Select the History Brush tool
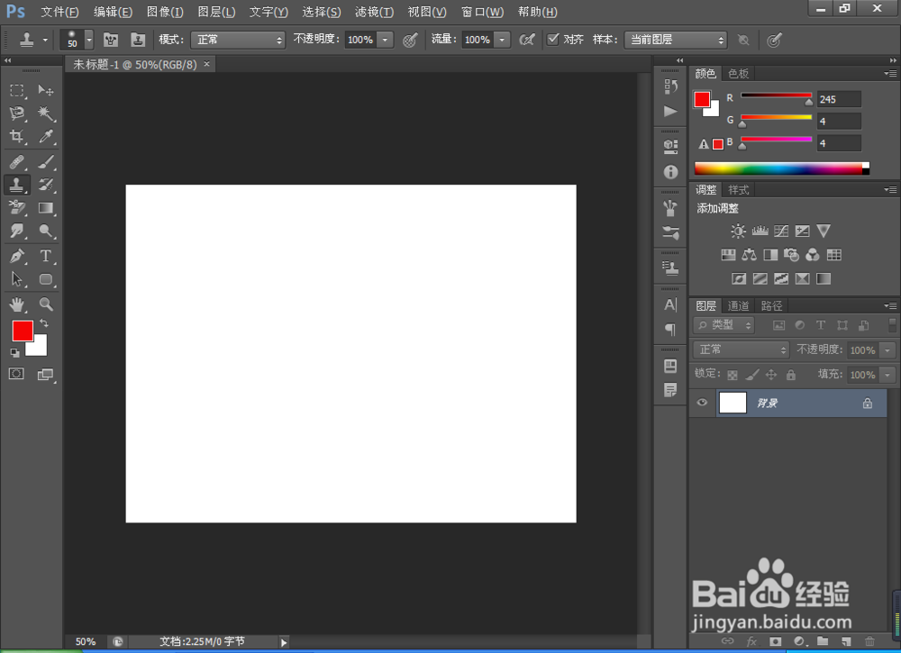 (x=45, y=185)
